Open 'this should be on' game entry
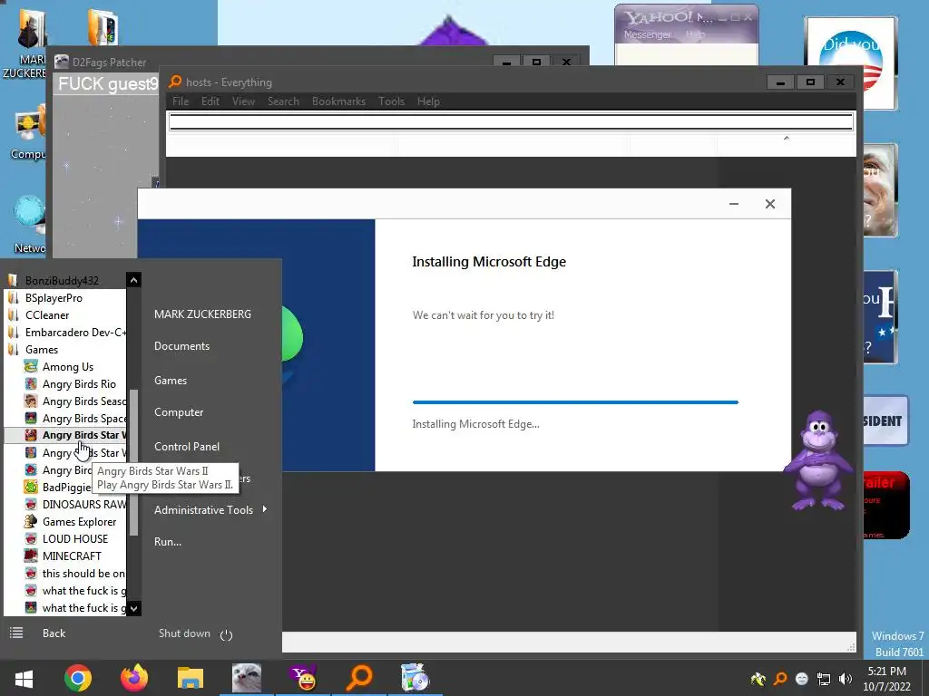The height and width of the screenshot is (696, 929). [83, 573]
